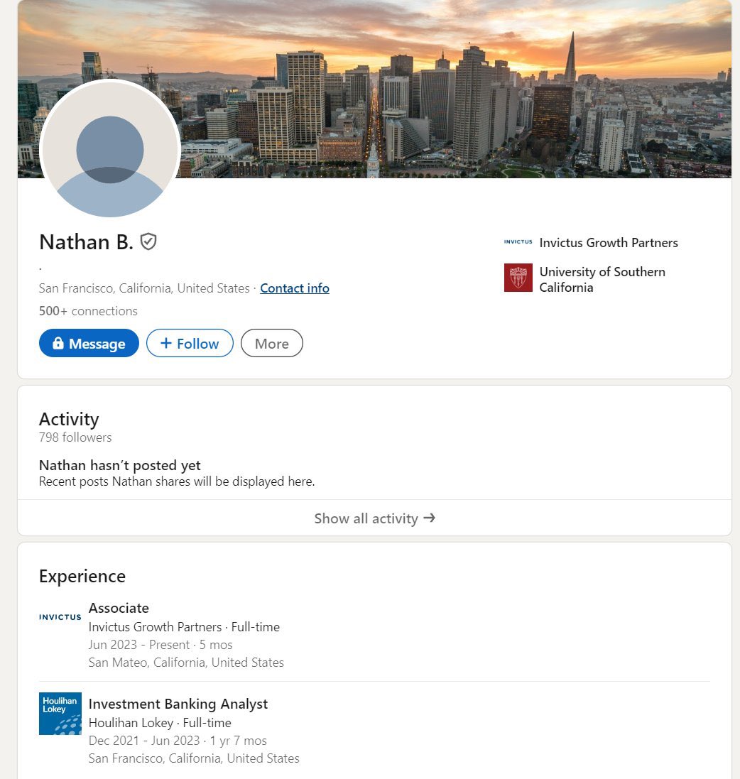Open the Investment Banking Analyst position
Viewport: 740px width, 779px height.
(x=178, y=704)
